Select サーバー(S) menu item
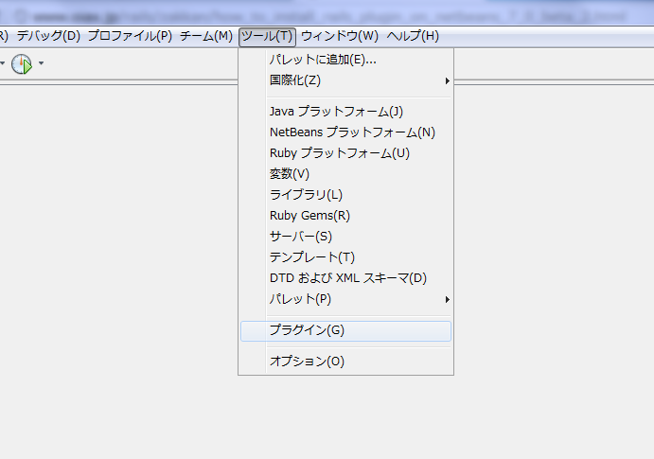The width and height of the screenshot is (654, 459). (345, 237)
